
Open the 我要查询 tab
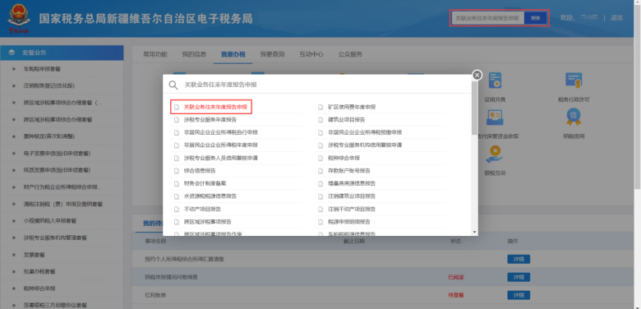pyautogui.click(x=272, y=54)
